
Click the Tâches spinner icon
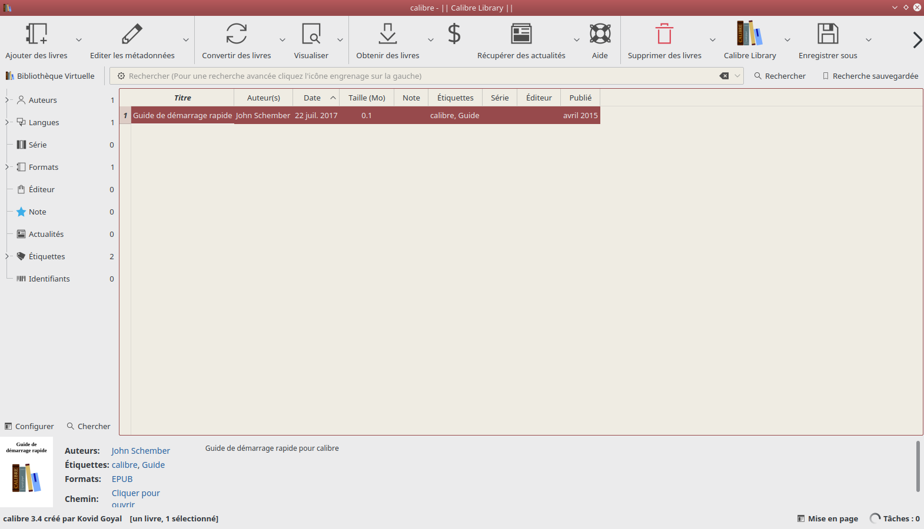(875, 518)
